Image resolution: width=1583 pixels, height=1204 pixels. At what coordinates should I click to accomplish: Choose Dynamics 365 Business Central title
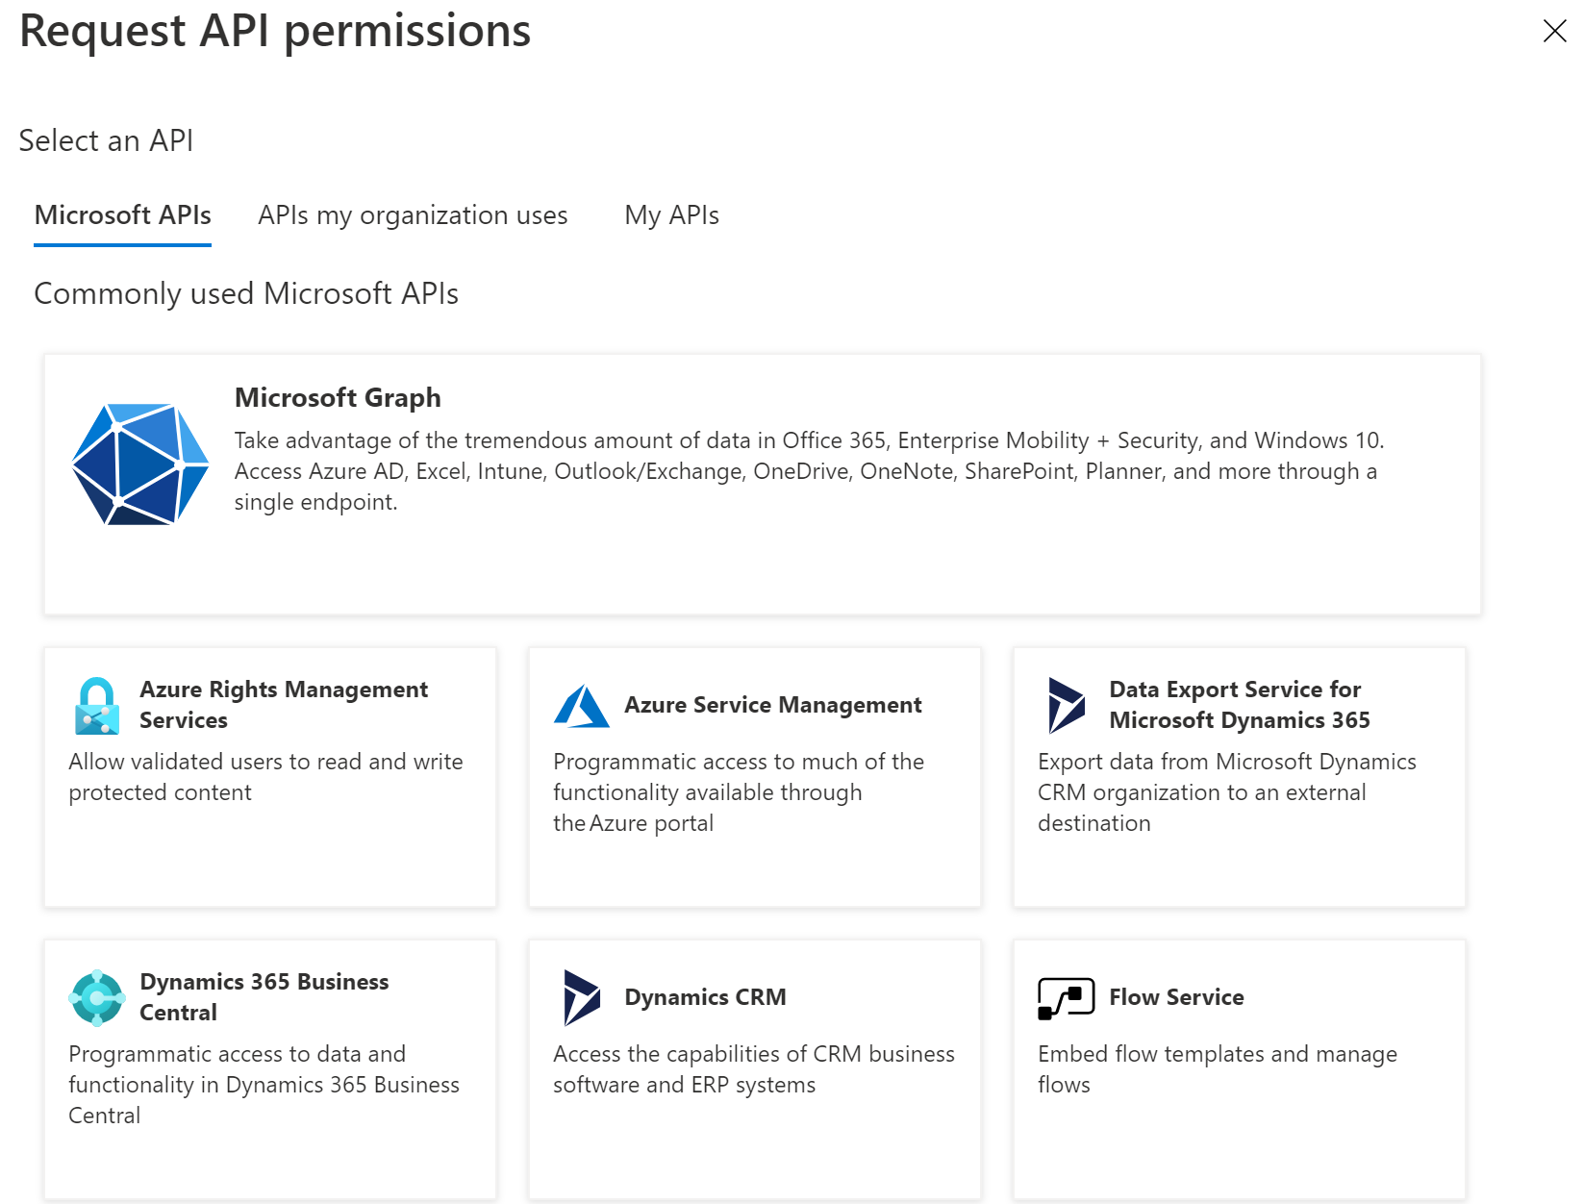[x=264, y=997]
